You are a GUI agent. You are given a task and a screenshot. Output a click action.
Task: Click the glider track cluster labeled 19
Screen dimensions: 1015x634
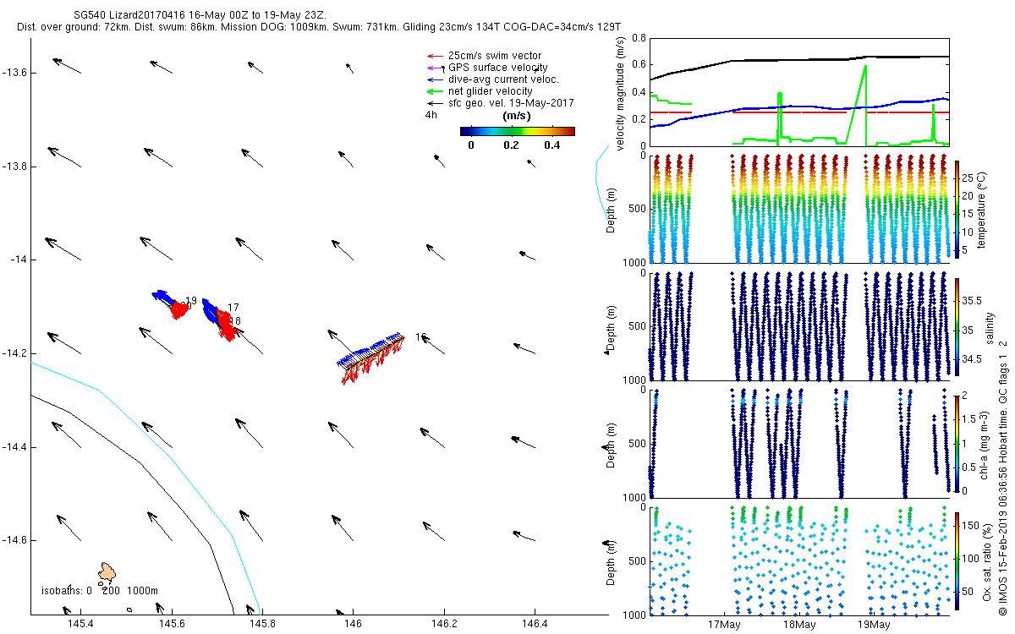pyautogui.click(x=172, y=303)
